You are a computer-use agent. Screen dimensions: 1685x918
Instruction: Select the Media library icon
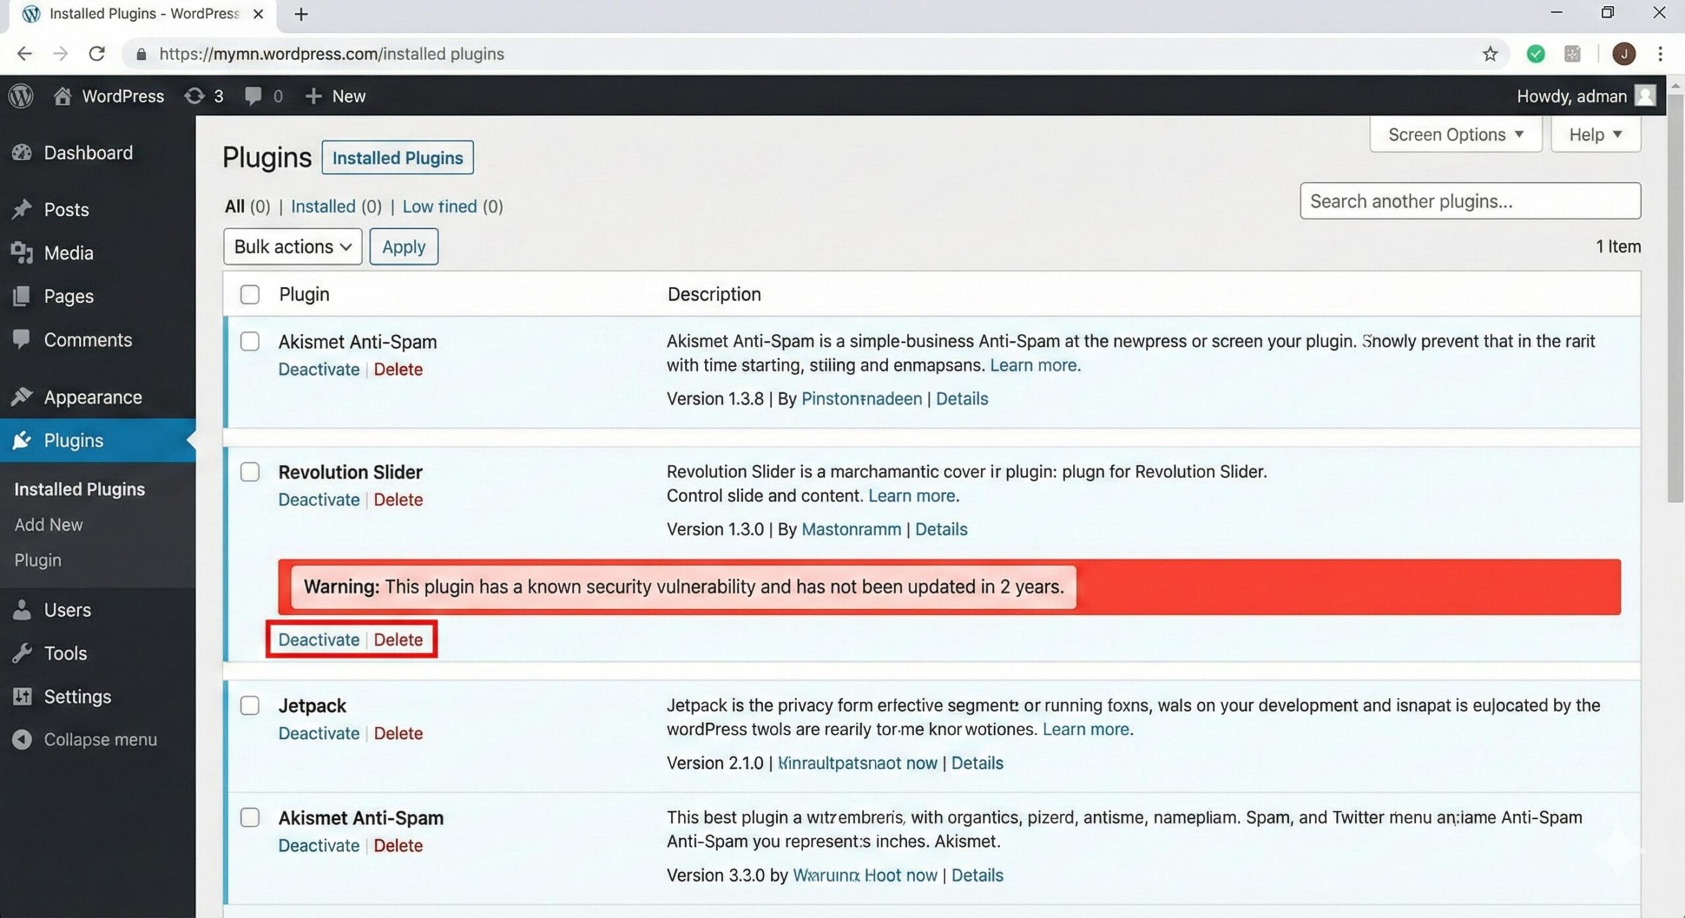pos(22,253)
